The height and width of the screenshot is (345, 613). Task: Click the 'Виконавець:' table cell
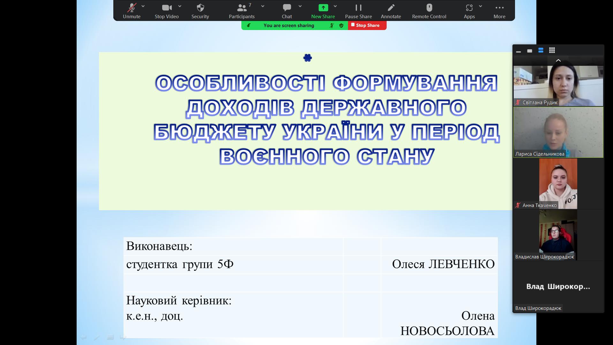233,246
